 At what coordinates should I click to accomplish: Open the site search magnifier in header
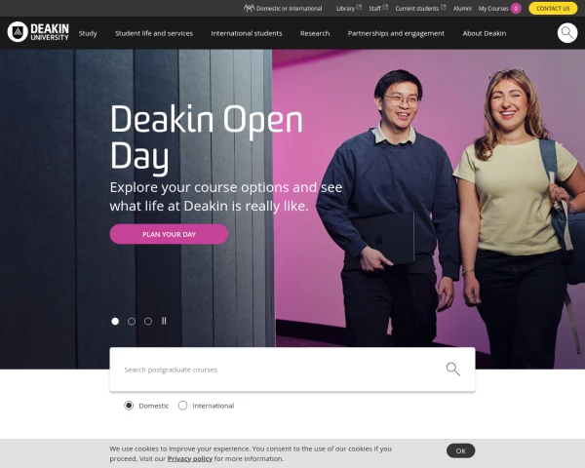pos(567,33)
